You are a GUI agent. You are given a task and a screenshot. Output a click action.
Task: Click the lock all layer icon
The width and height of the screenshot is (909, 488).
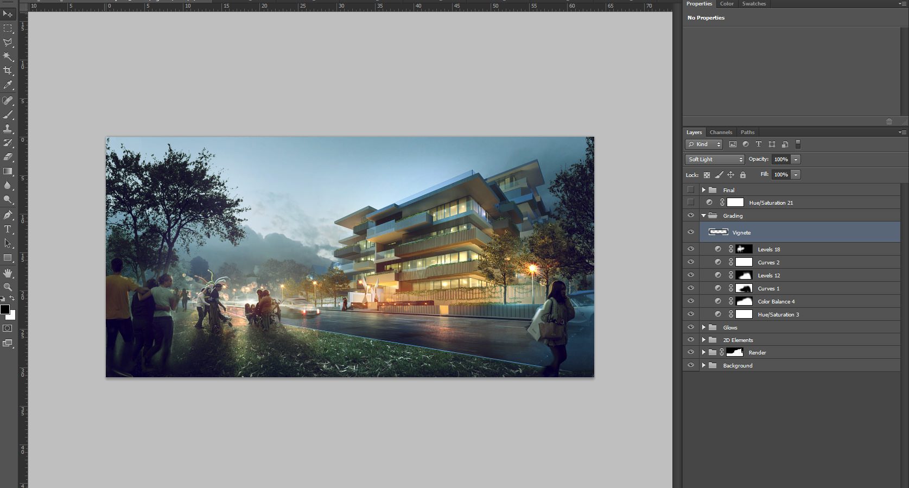click(x=742, y=175)
